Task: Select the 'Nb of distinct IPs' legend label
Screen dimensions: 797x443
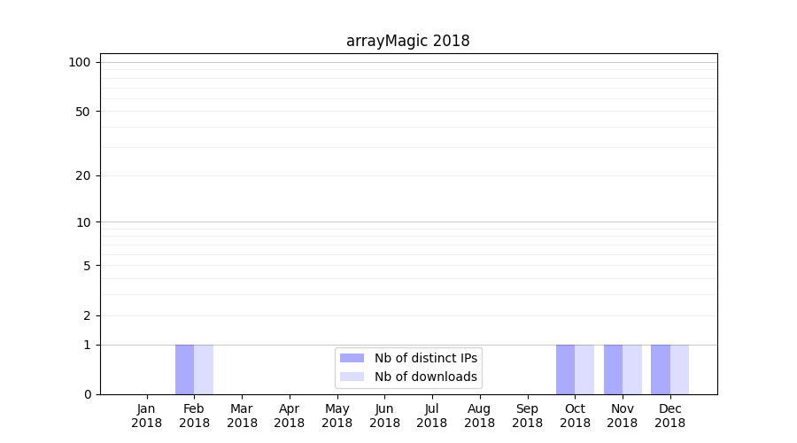Action: [425, 358]
